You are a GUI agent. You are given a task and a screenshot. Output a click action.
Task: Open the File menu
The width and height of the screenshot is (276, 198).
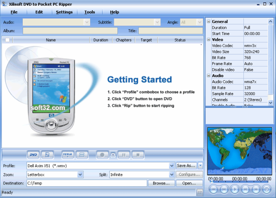pos(14,12)
